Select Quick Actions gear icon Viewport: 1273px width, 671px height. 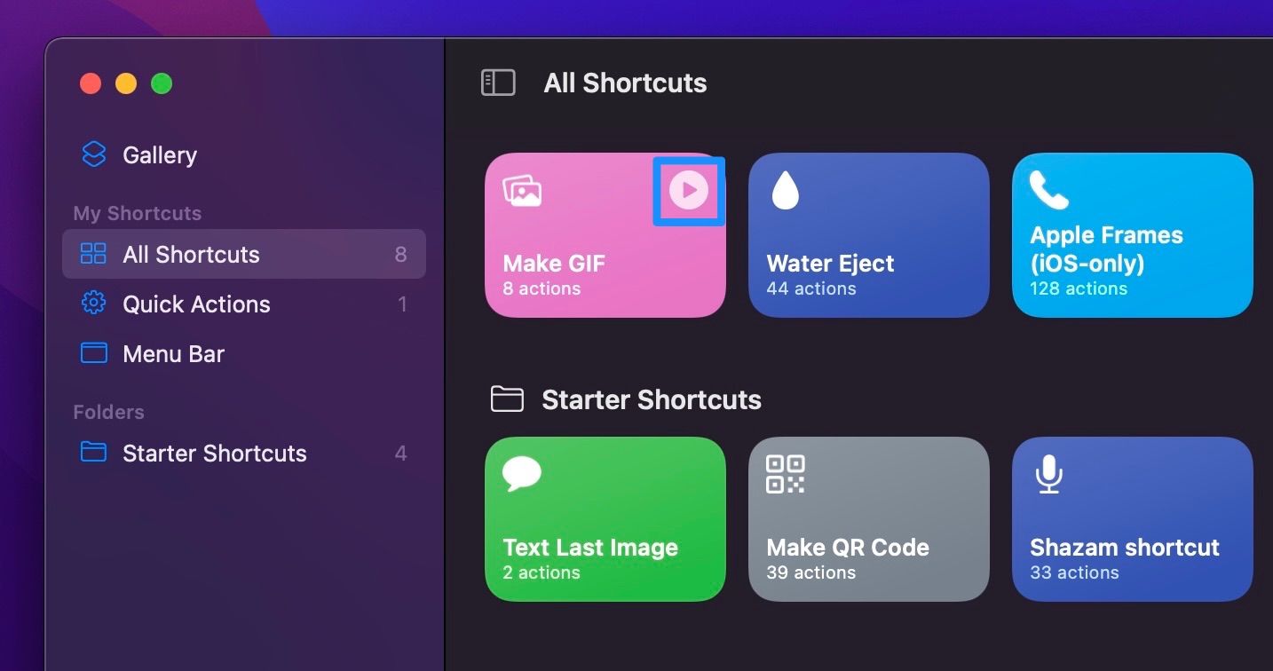[93, 304]
